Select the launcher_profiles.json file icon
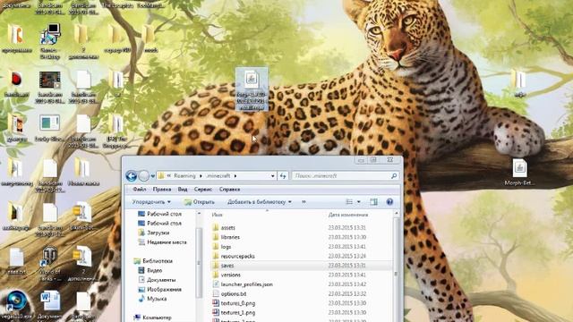Screen dimensions: 573x322 coord(216,284)
